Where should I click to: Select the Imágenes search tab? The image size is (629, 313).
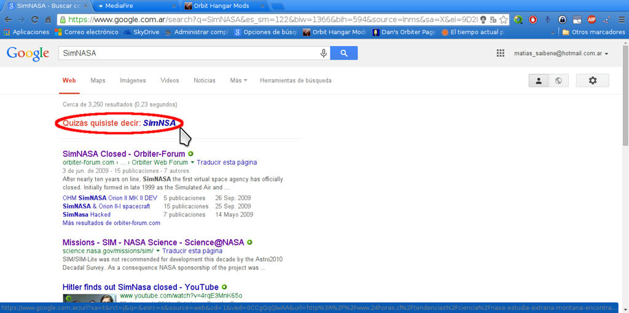click(x=133, y=81)
